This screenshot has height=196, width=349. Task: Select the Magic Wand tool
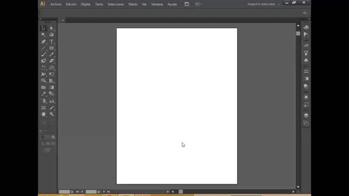pos(44,35)
